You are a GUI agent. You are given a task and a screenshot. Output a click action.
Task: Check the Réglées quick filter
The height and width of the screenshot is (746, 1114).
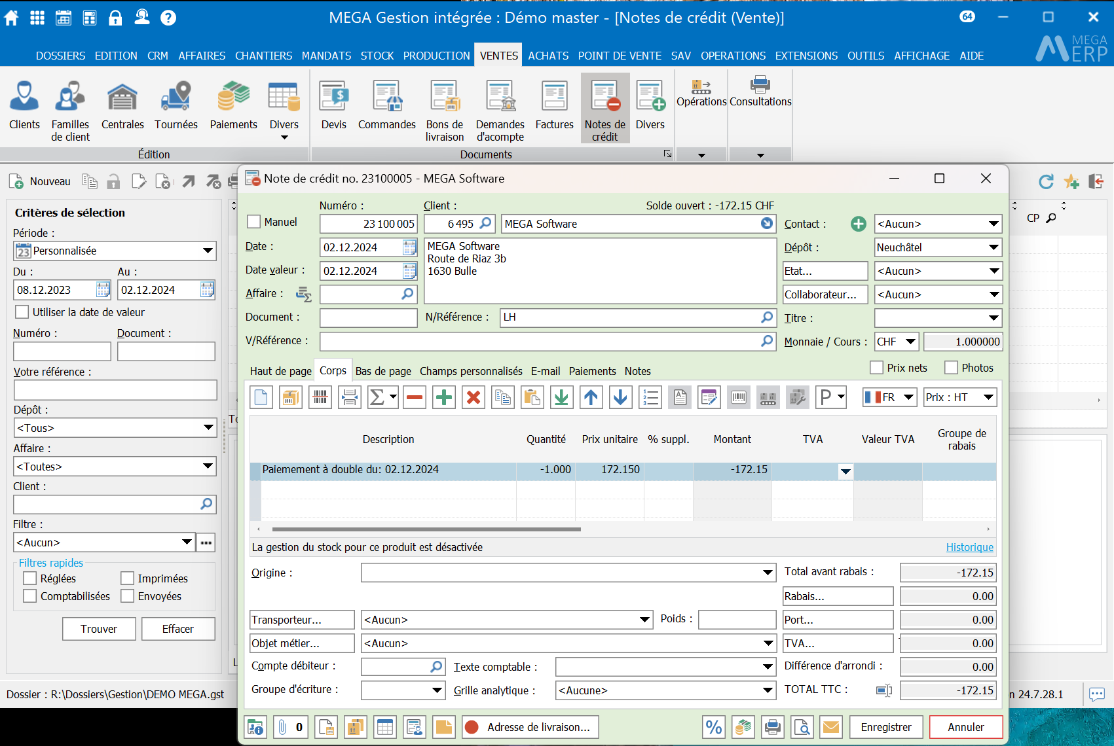click(x=29, y=578)
